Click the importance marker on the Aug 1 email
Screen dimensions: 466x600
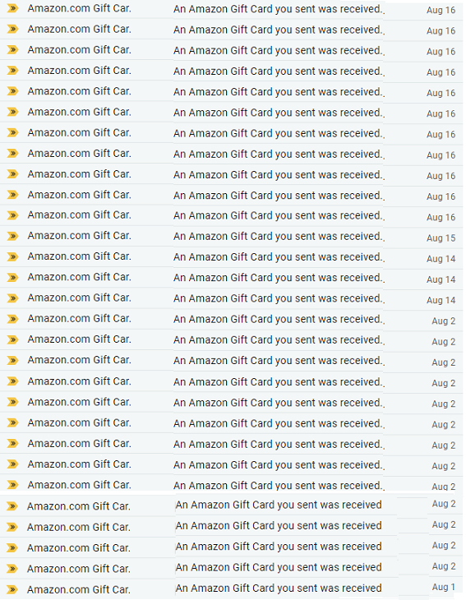click(x=12, y=589)
